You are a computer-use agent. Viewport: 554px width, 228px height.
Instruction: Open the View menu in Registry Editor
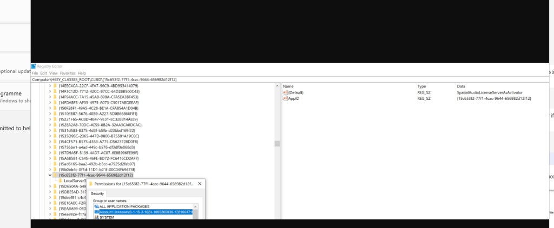tap(54, 73)
